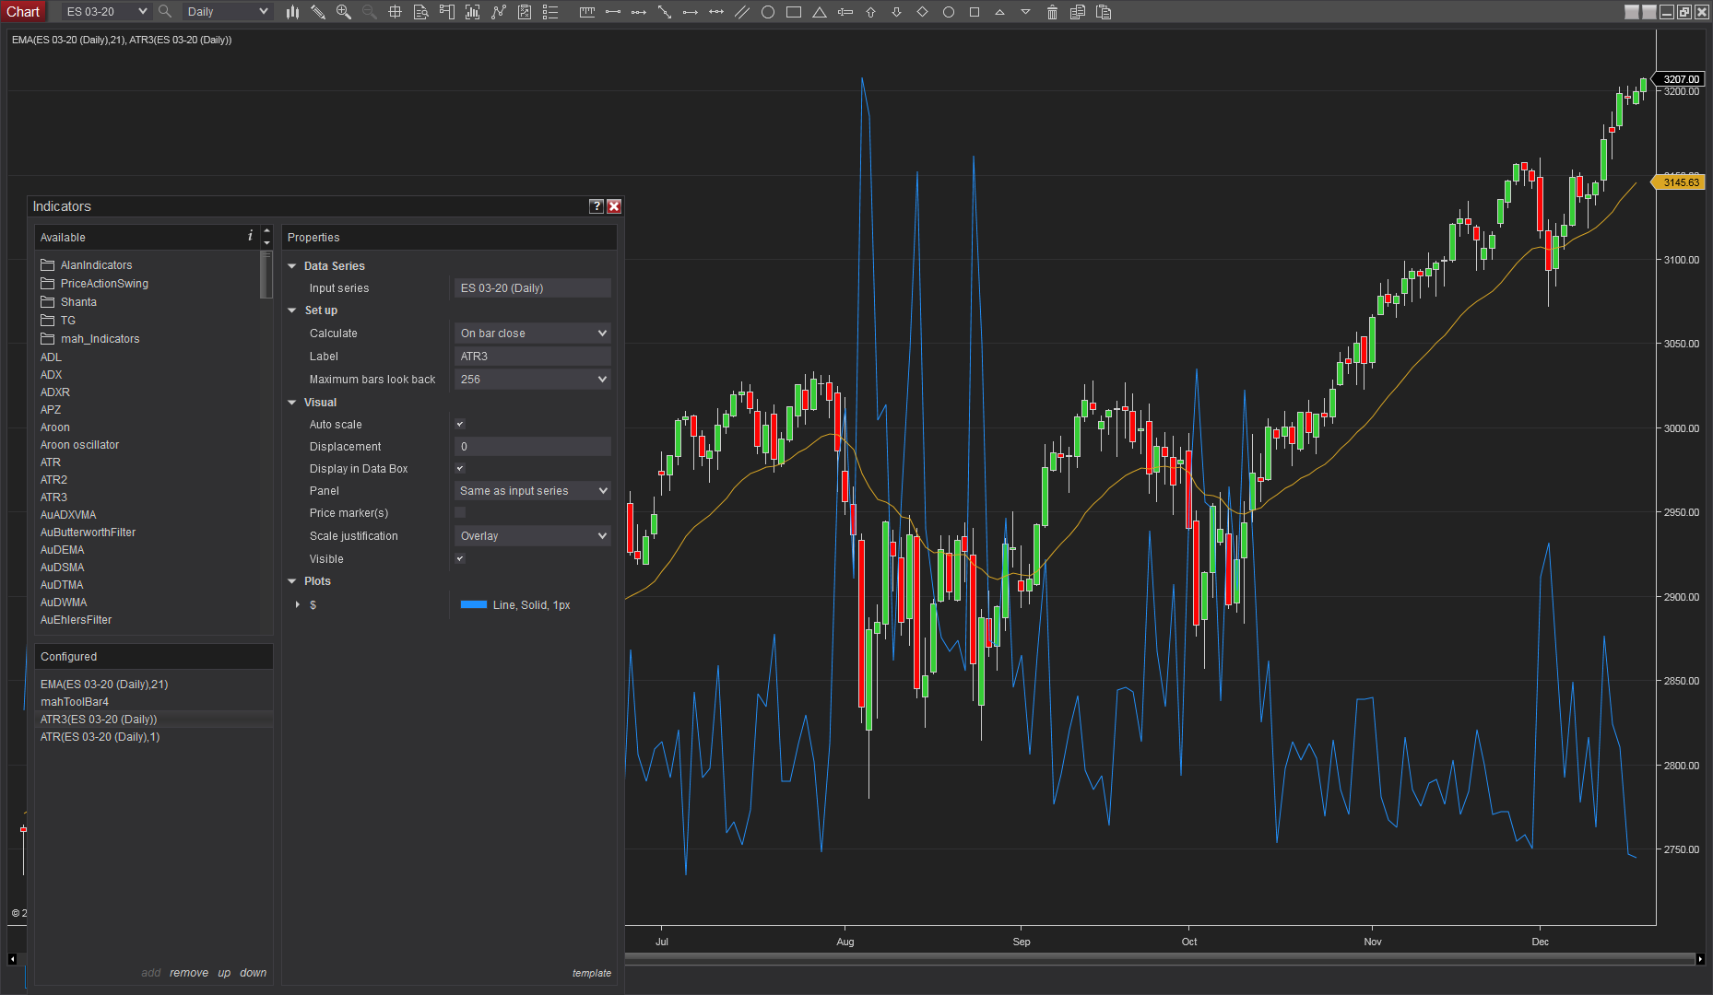Viewport: 1713px width, 995px height.
Task: Select the ellipse drawing tool
Action: pos(767,12)
